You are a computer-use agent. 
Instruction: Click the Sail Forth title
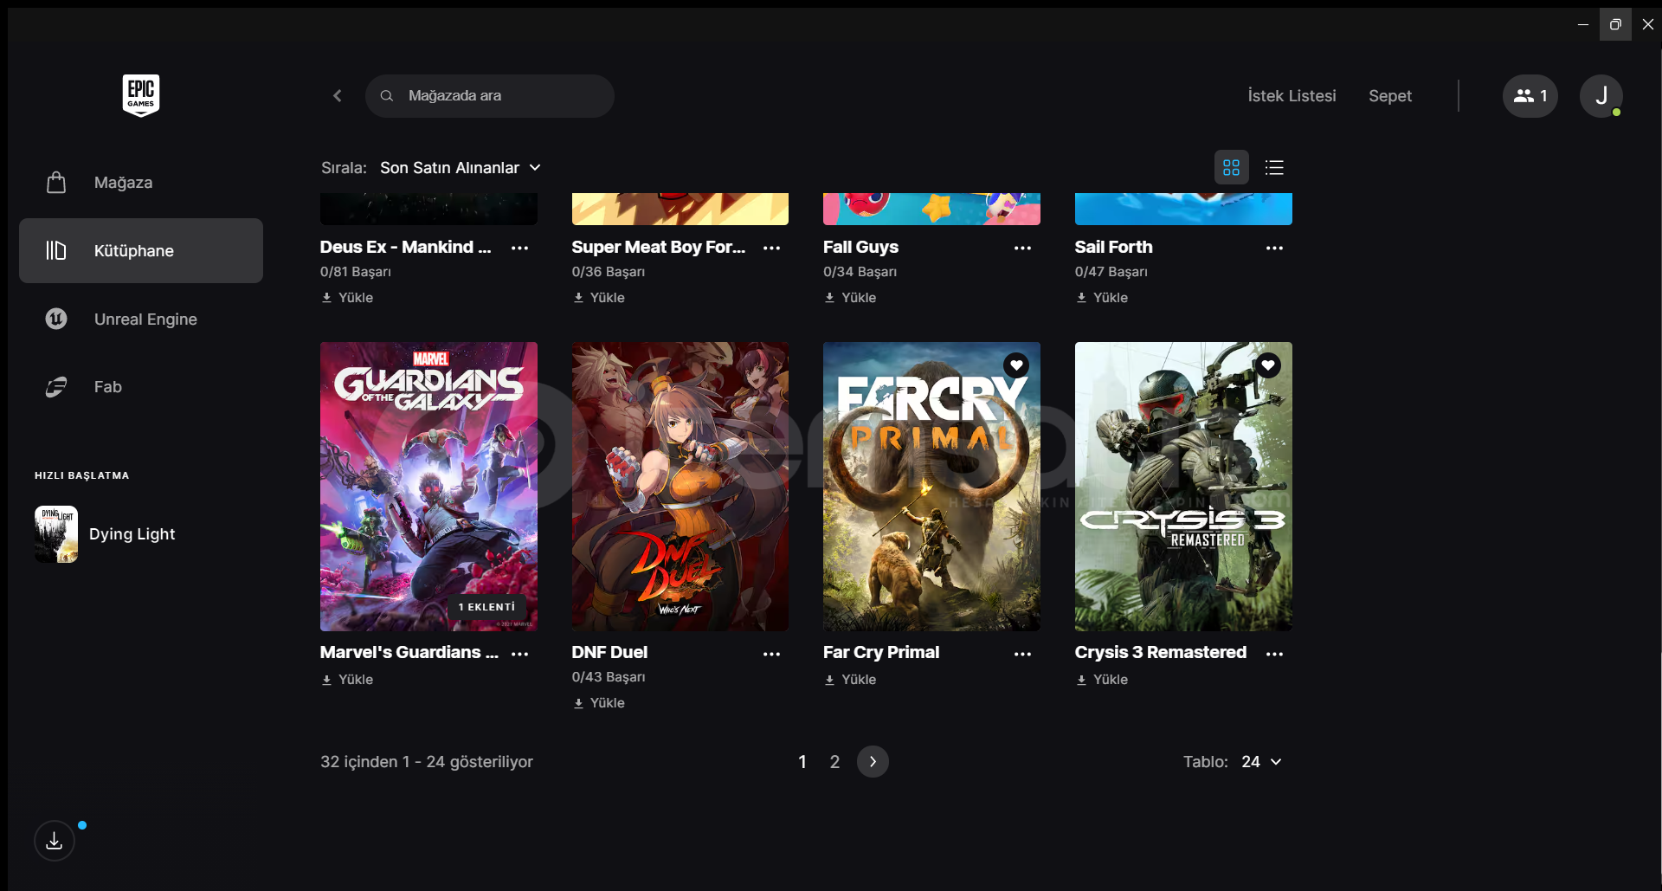1113,247
